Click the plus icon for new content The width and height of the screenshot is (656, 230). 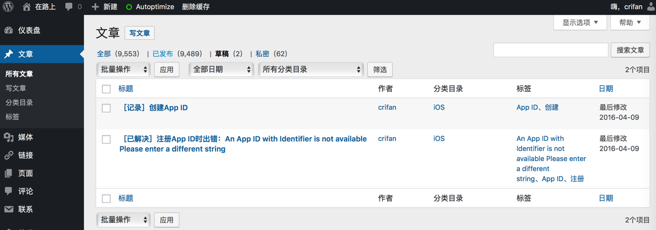point(96,7)
